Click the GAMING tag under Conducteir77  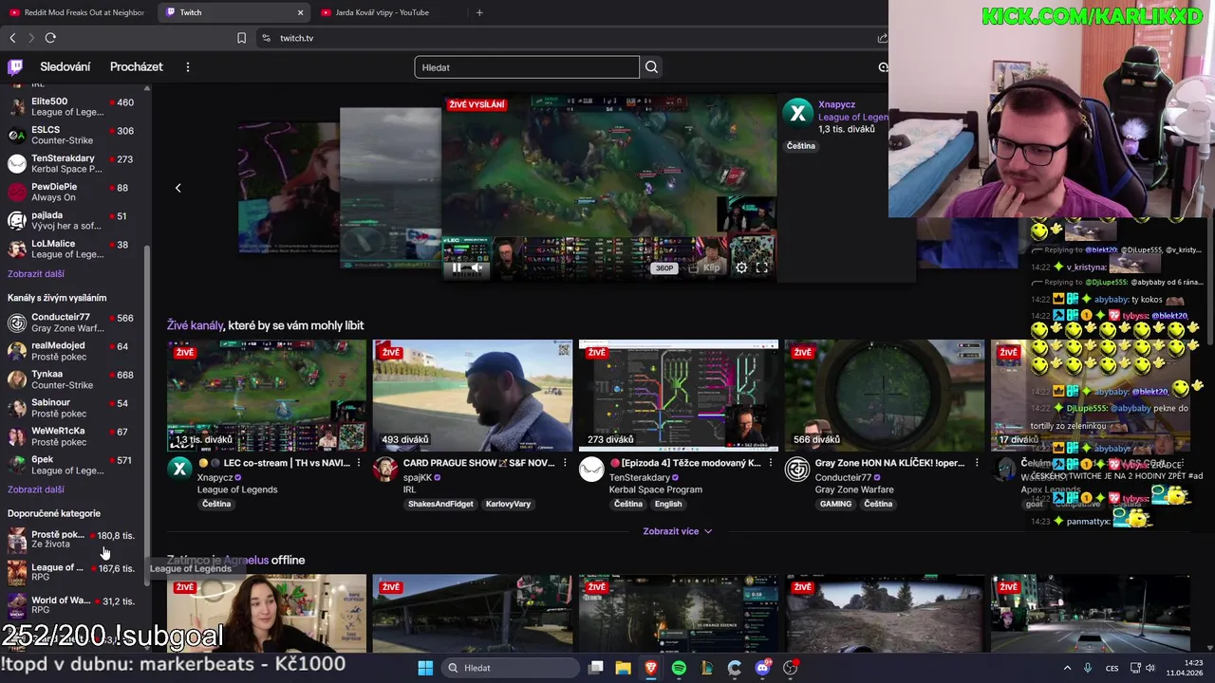(x=835, y=504)
